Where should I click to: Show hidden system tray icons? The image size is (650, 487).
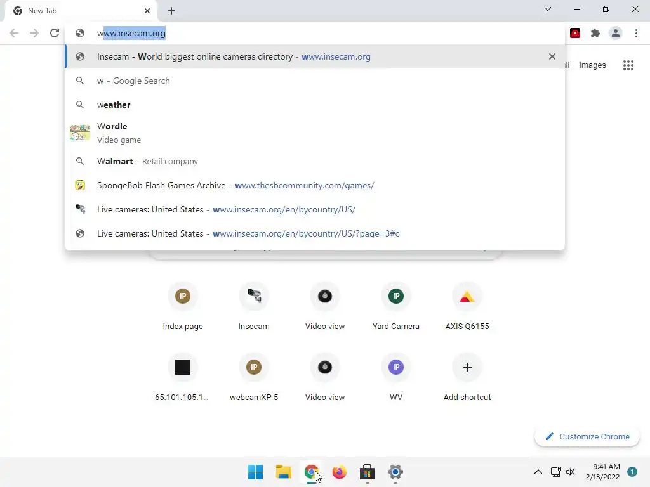(538, 472)
